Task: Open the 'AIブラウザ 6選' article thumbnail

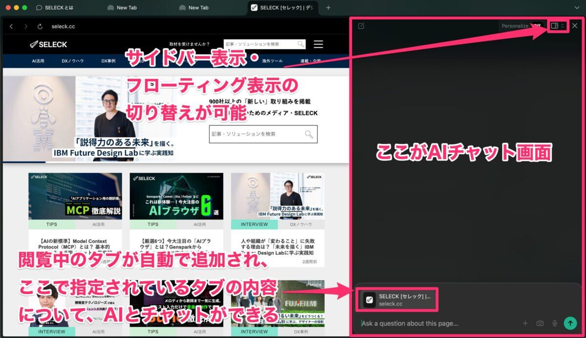Action: coord(176,196)
